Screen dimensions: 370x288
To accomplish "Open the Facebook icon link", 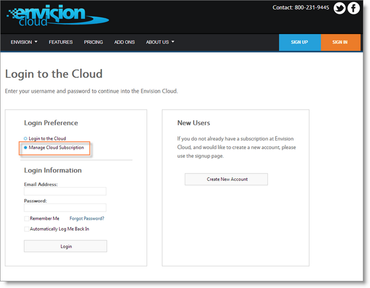I will tap(354, 8).
